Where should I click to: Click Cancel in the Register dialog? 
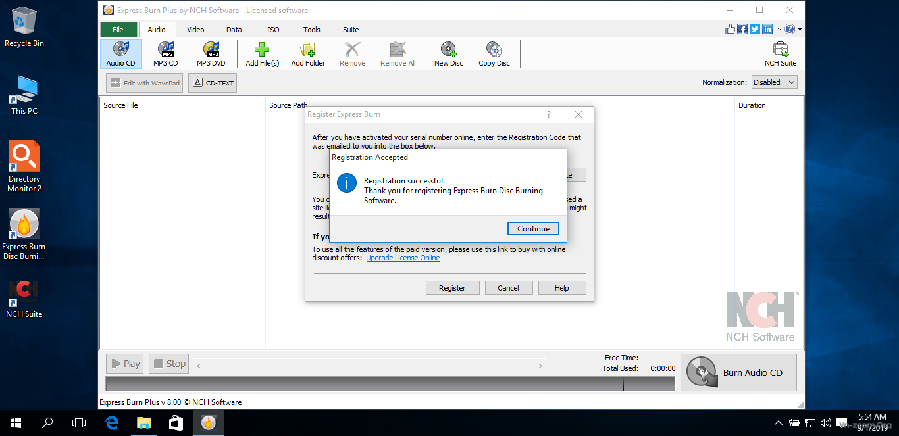click(508, 288)
